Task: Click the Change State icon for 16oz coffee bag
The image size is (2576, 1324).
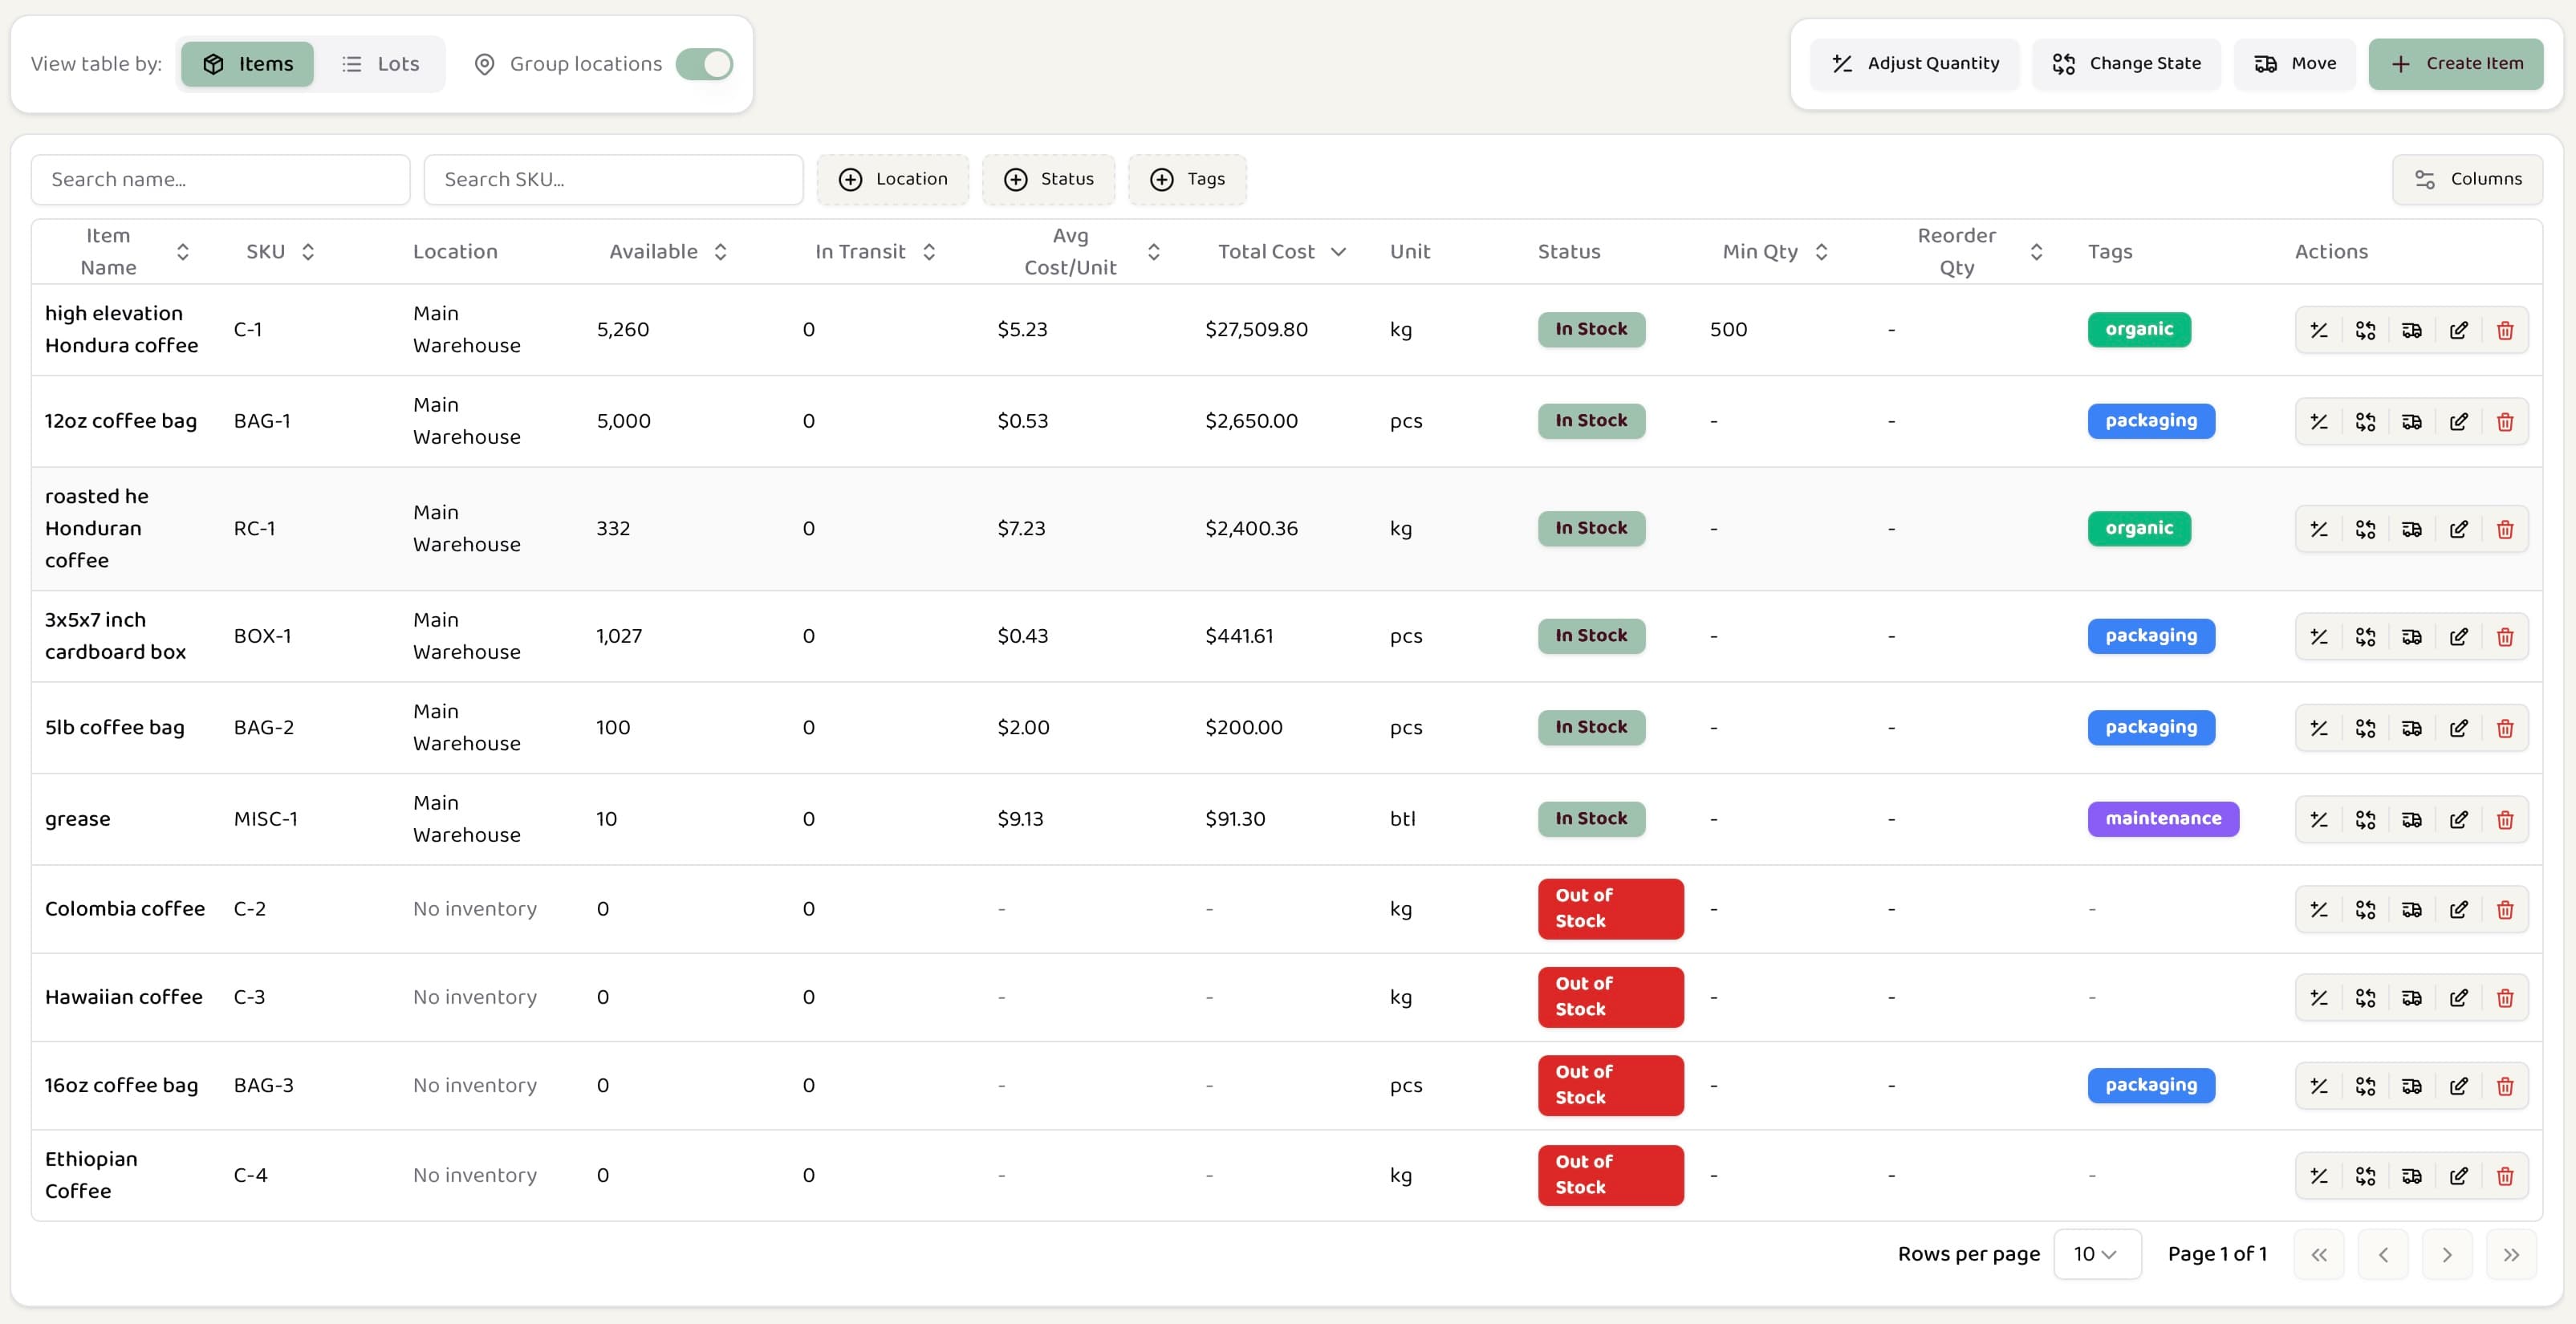Action: [x=2366, y=1085]
